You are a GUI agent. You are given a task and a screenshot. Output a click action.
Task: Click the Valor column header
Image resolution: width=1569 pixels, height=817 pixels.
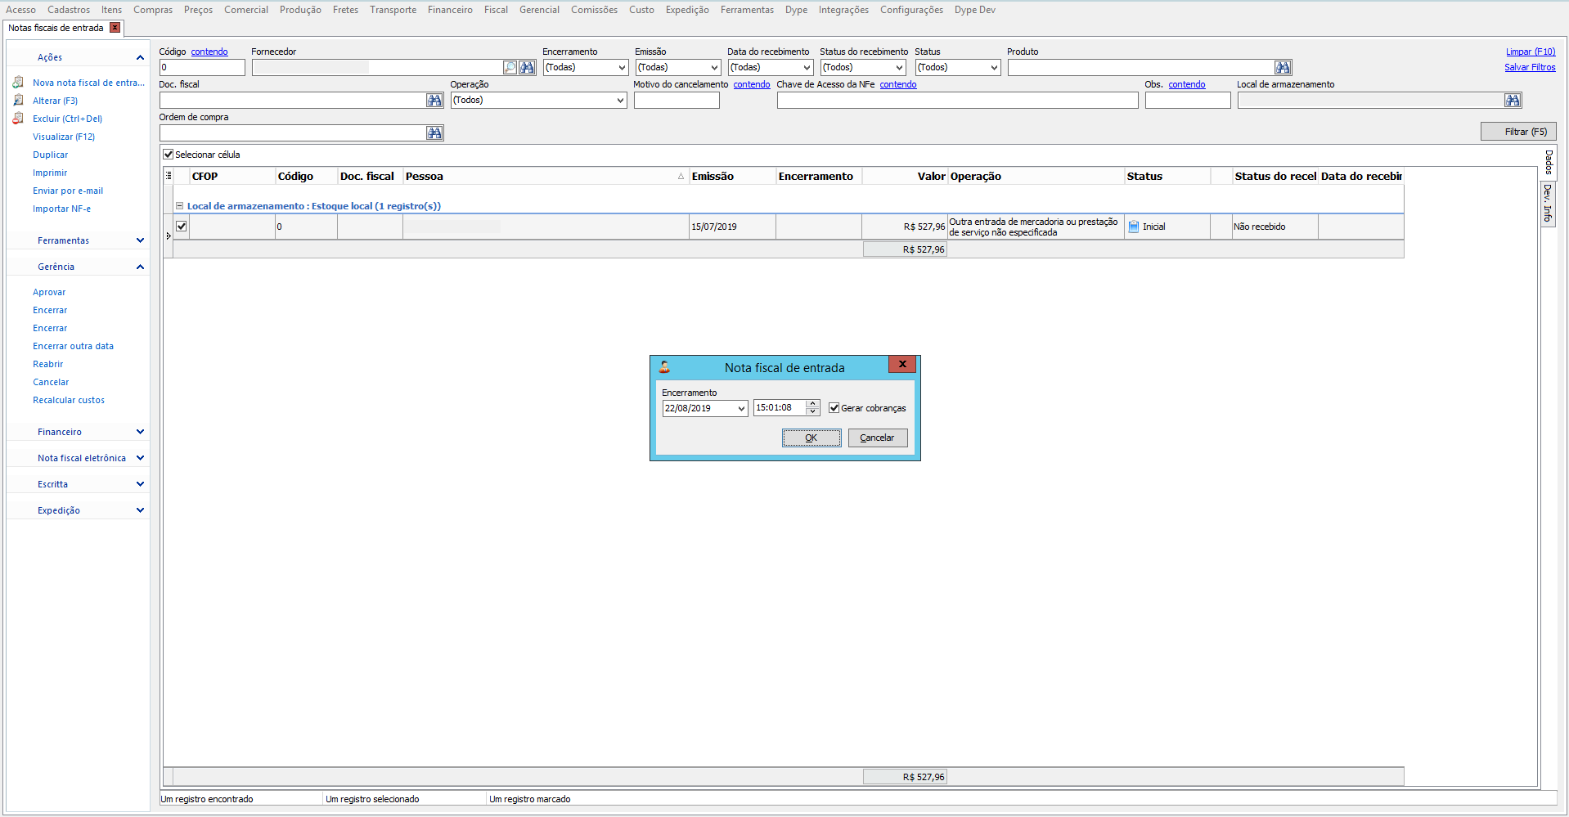pos(905,176)
